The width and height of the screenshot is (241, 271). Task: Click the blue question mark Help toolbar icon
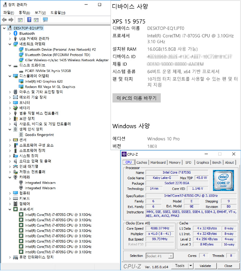tap(29, 20)
